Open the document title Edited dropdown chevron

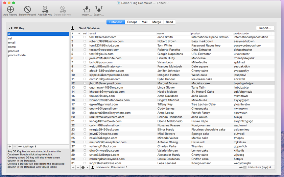(168, 3)
